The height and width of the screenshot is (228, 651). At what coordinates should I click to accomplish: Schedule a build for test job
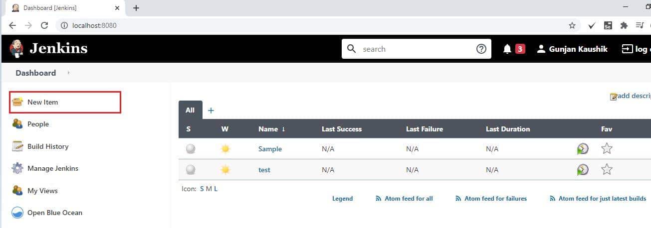tap(582, 170)
